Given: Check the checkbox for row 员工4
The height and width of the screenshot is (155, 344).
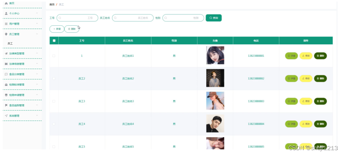Looking at the screenshot, I should point(54,124).
